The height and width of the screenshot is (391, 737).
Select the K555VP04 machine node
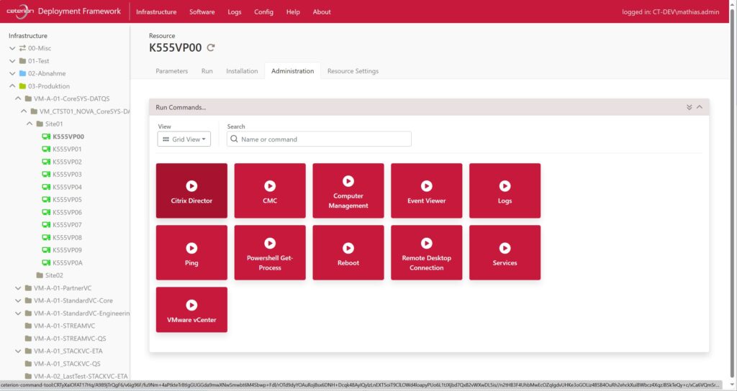coord(62,187)
